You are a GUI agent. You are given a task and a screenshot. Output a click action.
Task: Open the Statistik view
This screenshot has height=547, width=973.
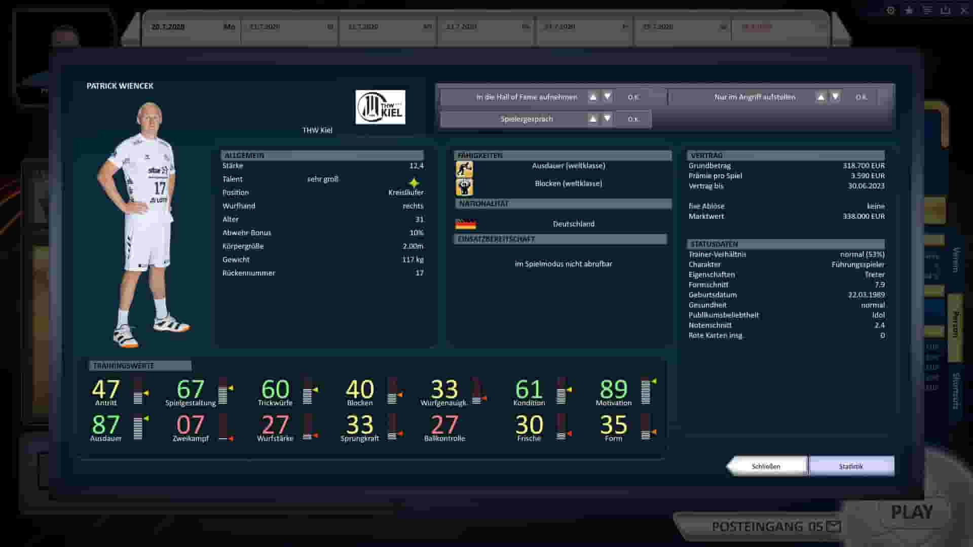point(851,465)
